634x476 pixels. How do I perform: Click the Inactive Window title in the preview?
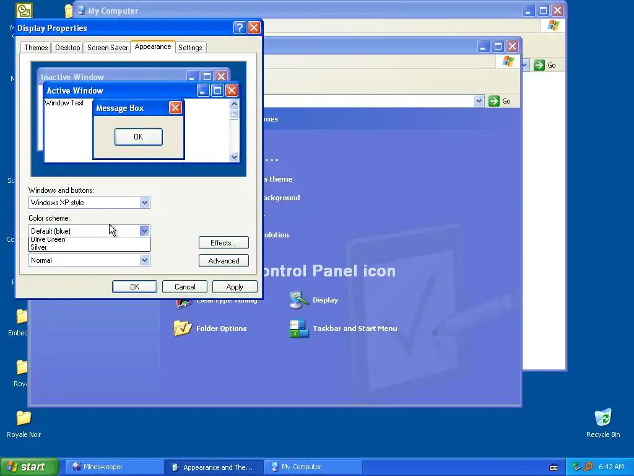pos(72,77)
